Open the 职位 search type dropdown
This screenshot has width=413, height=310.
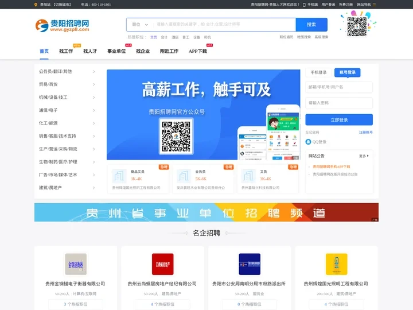(139, 25)
